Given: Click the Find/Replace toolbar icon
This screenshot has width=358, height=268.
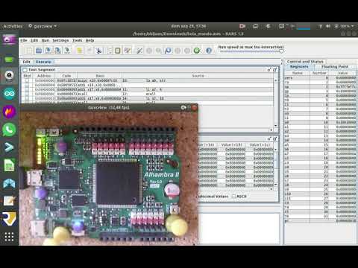Looking at the screenshot, I should [x=128, y=51].
